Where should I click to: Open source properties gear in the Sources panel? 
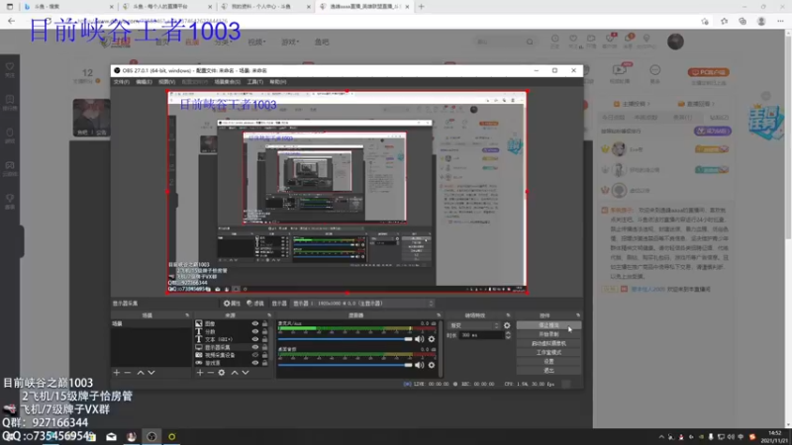click(221, 373)
